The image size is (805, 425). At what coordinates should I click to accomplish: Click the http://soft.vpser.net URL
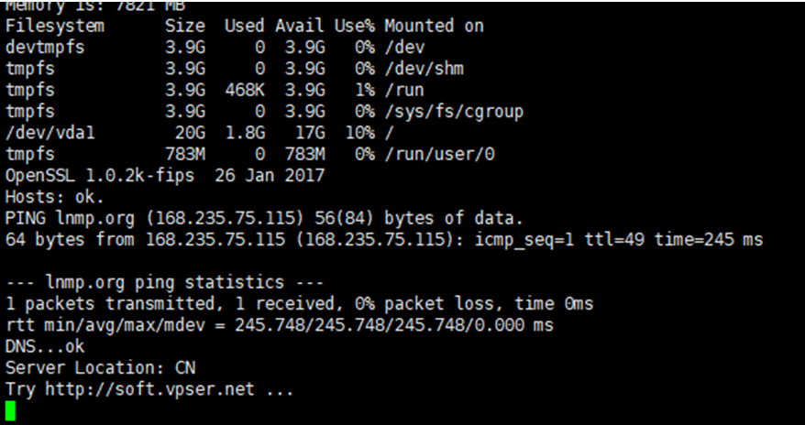[150, 389]
